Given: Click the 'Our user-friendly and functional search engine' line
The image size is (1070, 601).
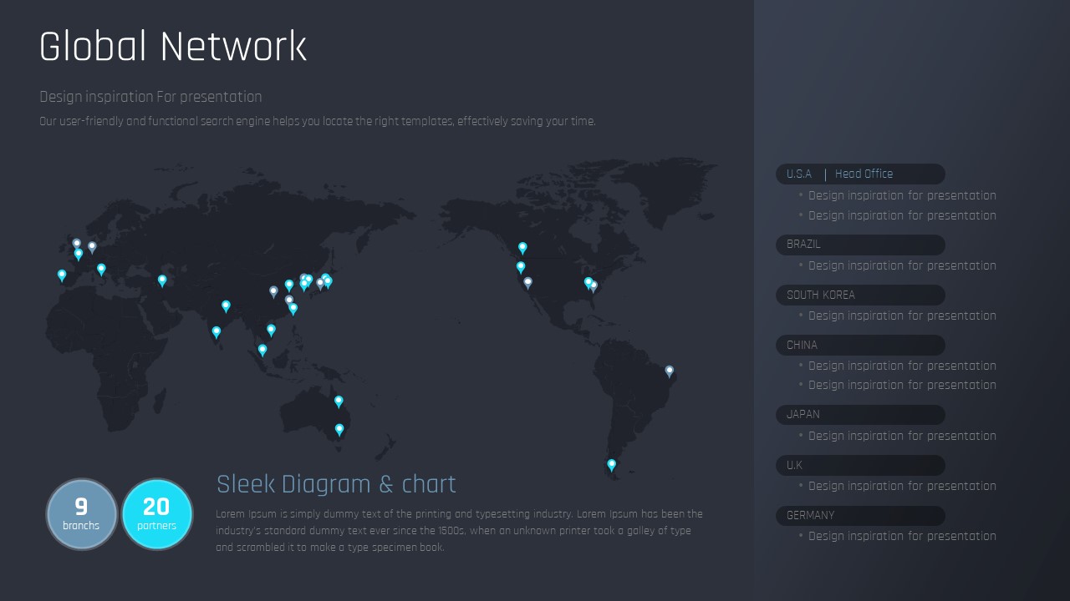Looking at the screenshot, I should [318, 121].
